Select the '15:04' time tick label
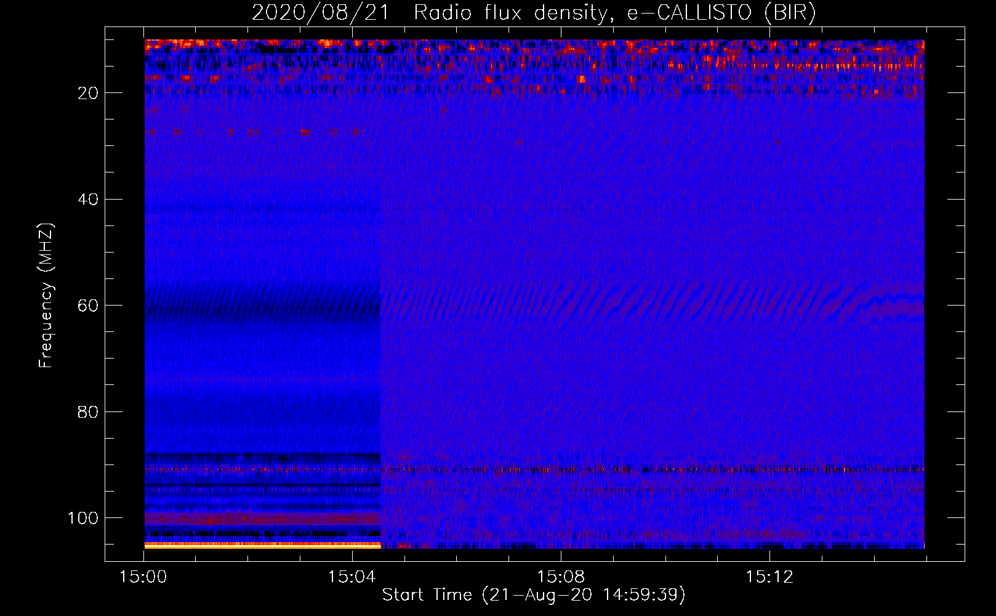Image resolution: width=996 pixels, height=616 pixels. (x=352, y=577)
